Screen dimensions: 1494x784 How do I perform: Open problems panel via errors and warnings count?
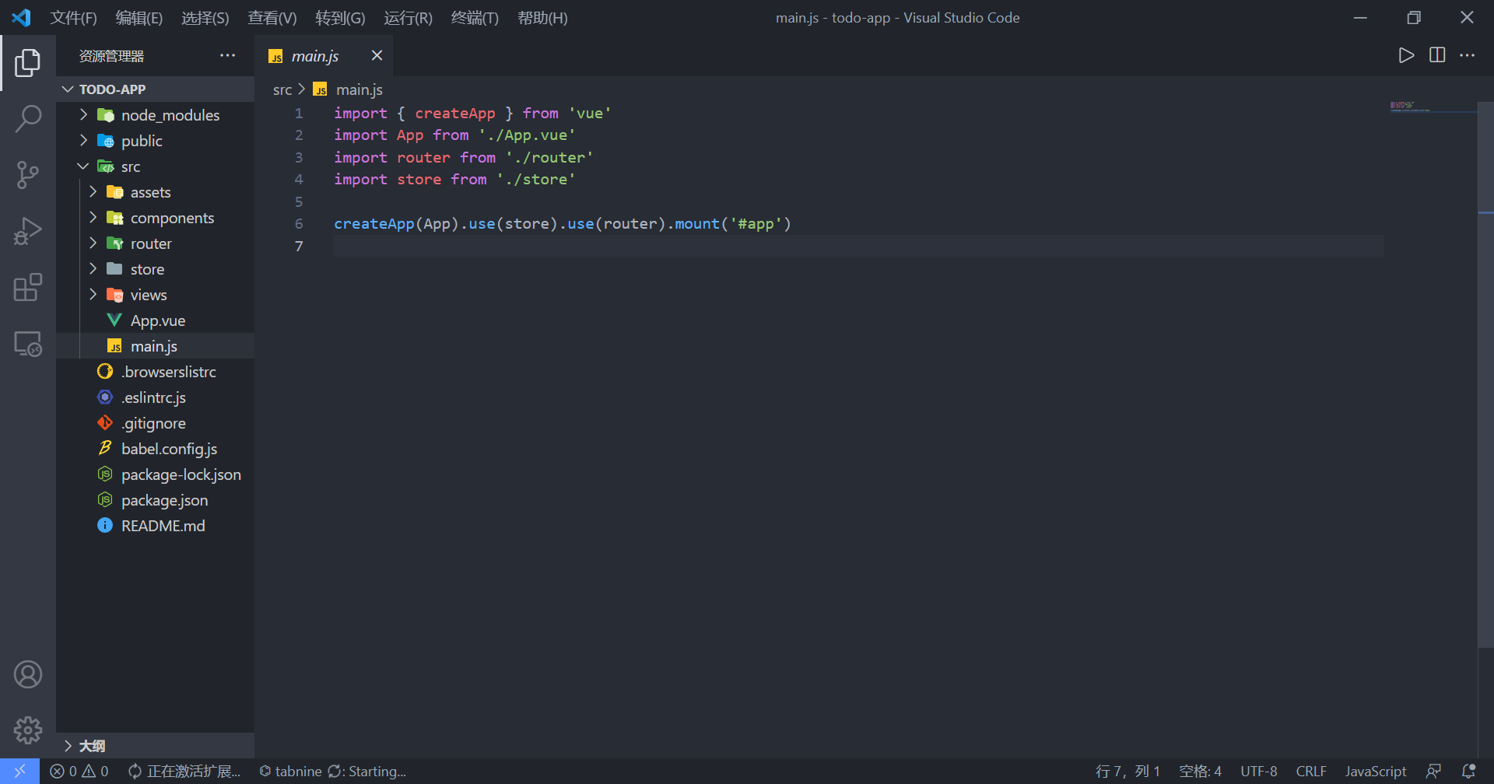pos(79,771)
